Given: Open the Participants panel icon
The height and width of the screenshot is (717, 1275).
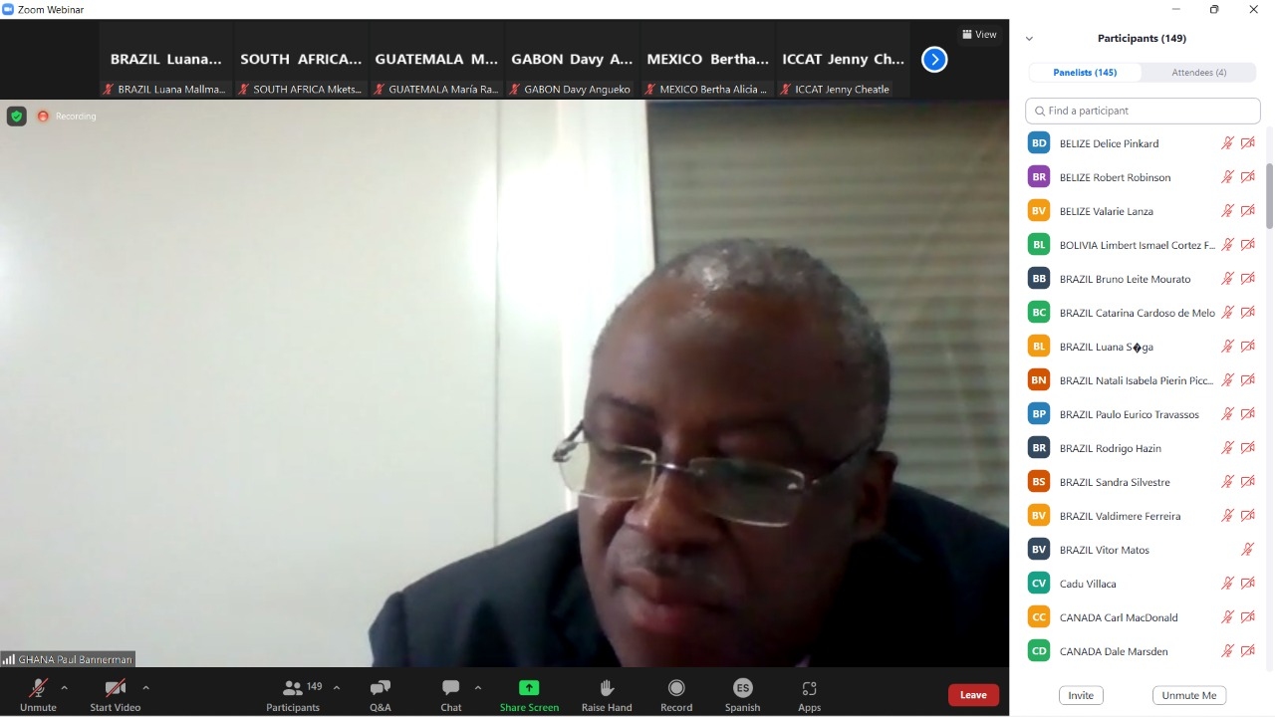Looking at the screenshot, I should (293, 687).
